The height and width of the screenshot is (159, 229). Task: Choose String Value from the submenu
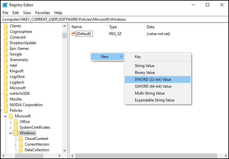coord(158,66)
